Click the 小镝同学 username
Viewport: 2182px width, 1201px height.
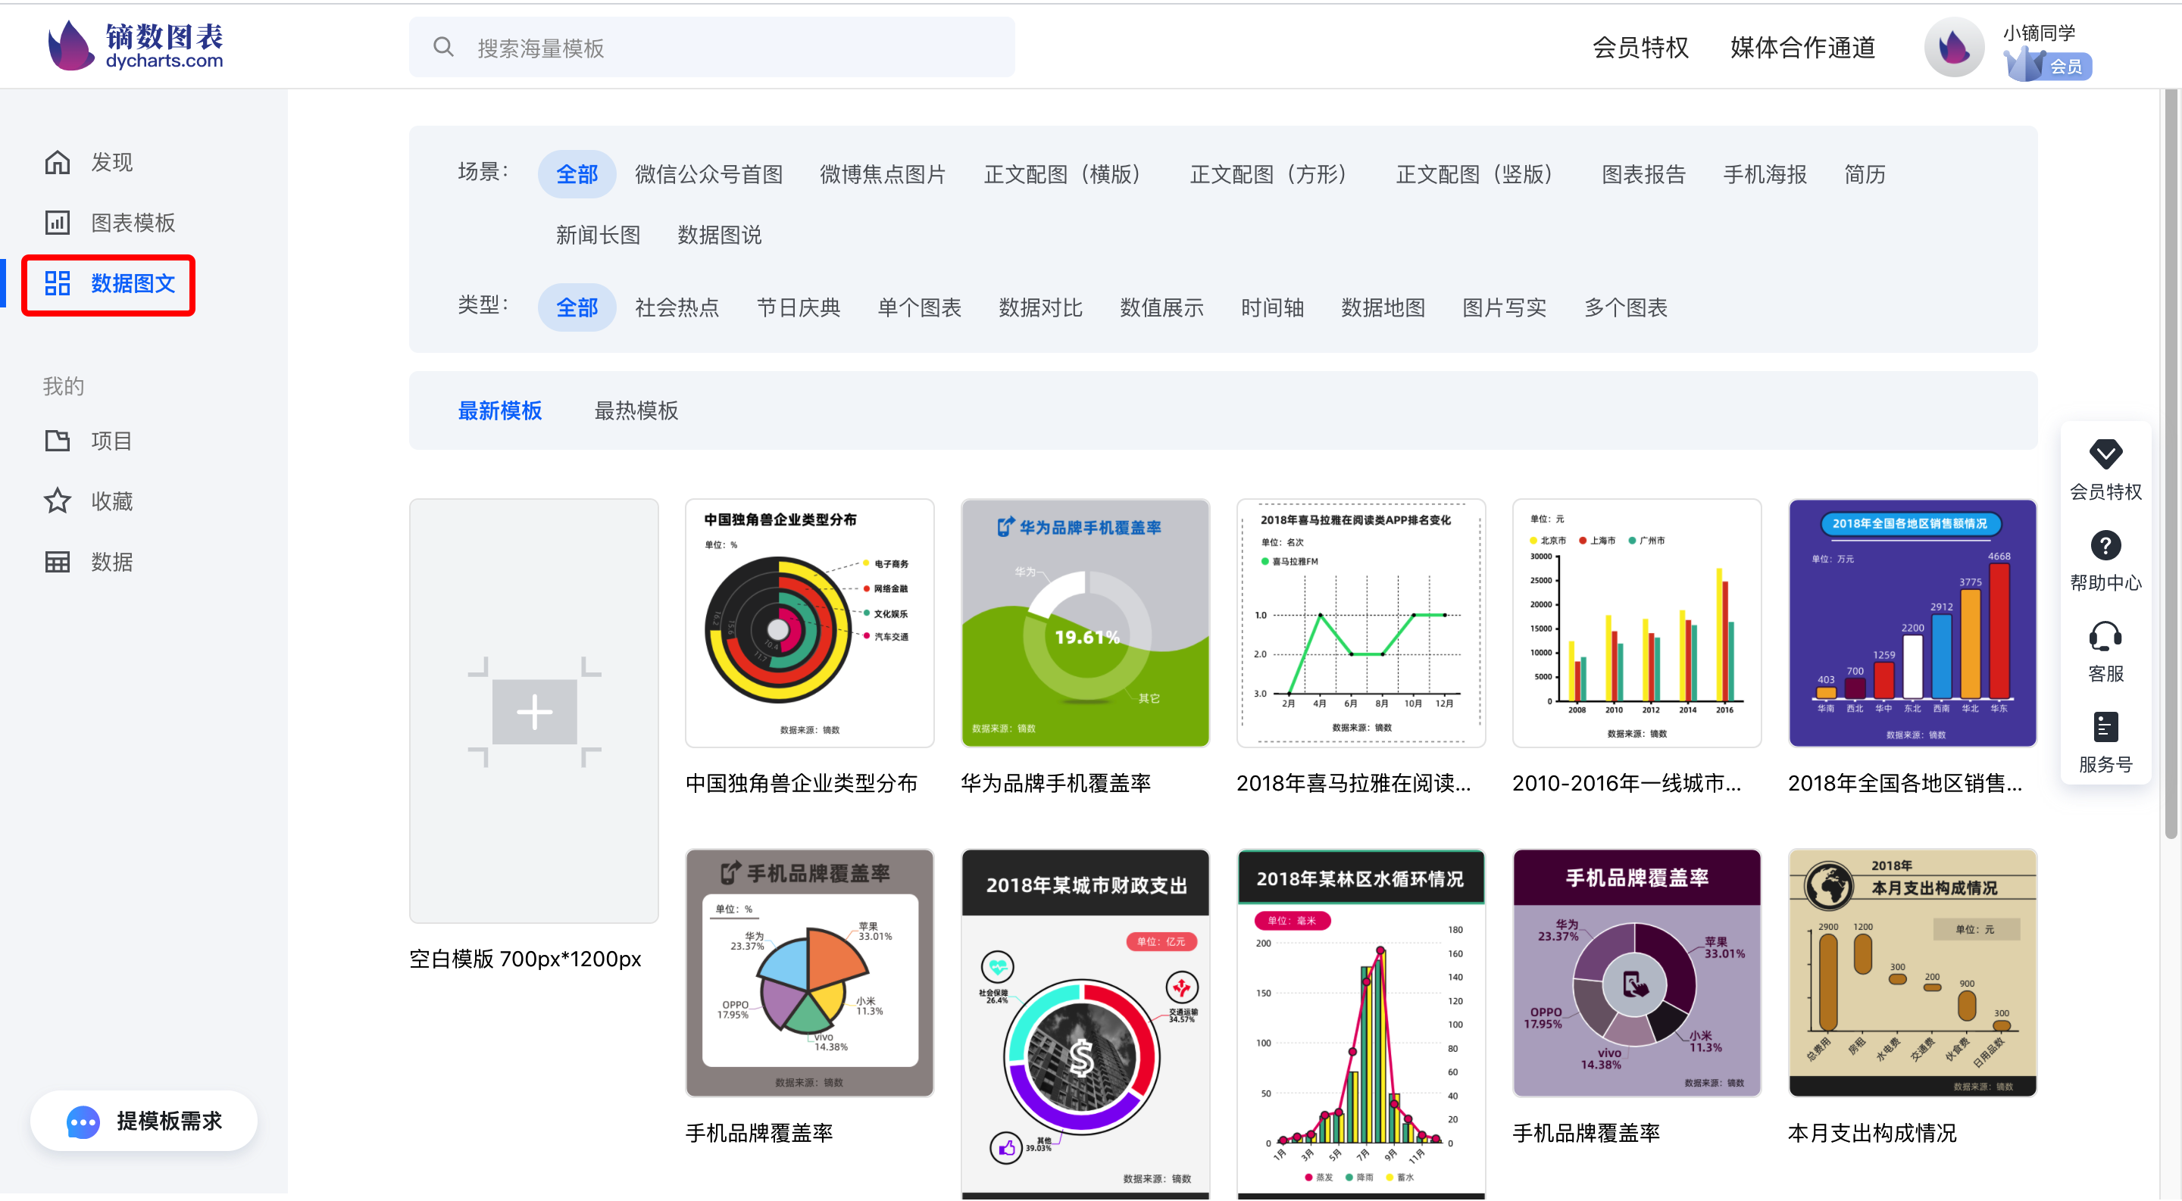(2039, 33)
